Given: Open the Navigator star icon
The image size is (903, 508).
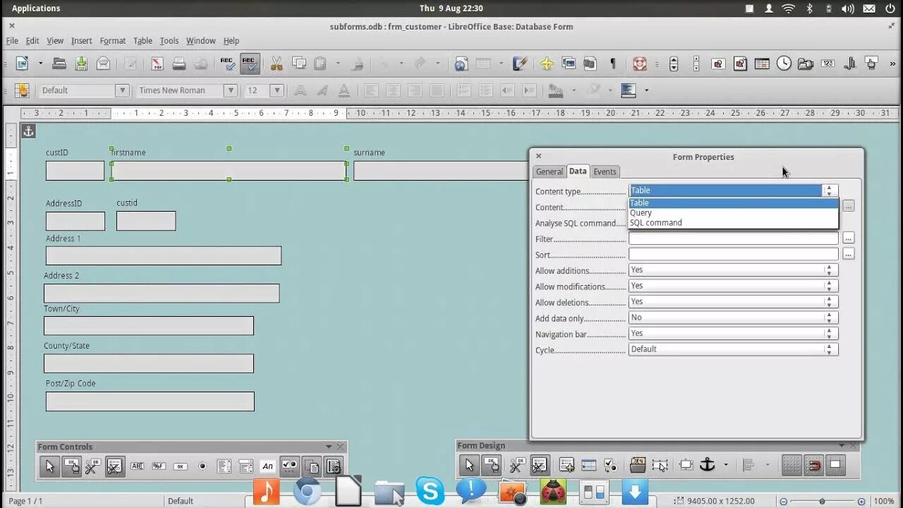Looking at the screenshot, I should (547, 64).
